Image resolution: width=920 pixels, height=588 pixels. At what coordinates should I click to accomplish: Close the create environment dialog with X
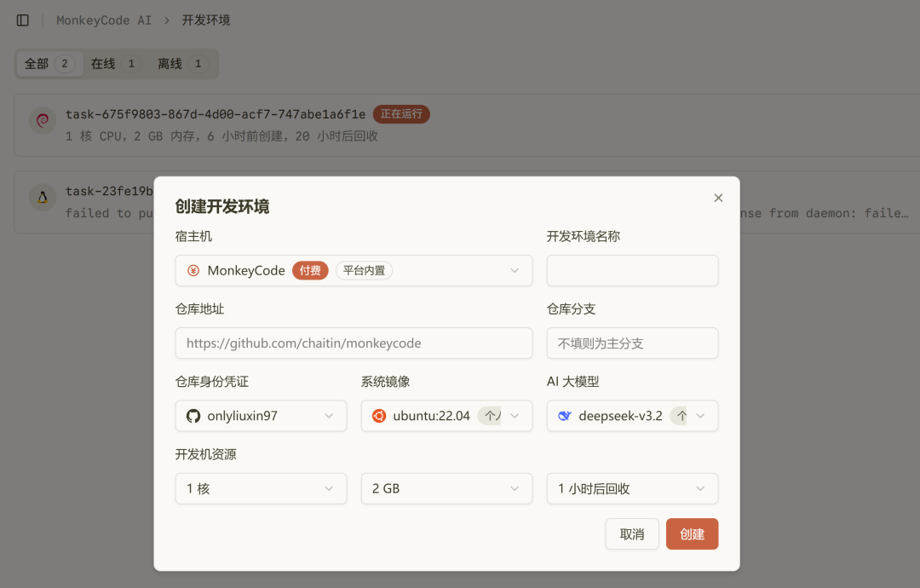[718, 198]
